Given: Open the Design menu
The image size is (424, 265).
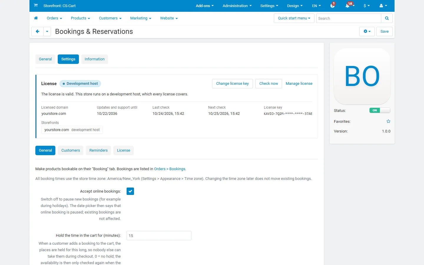Looking at the screenshot, I should tap(295, 6).
